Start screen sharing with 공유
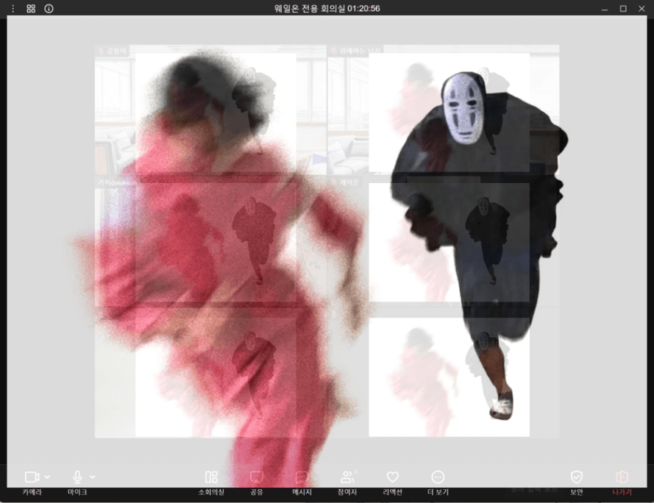Image resolution: width=654 pixels, height=503 pixels. 257,482
